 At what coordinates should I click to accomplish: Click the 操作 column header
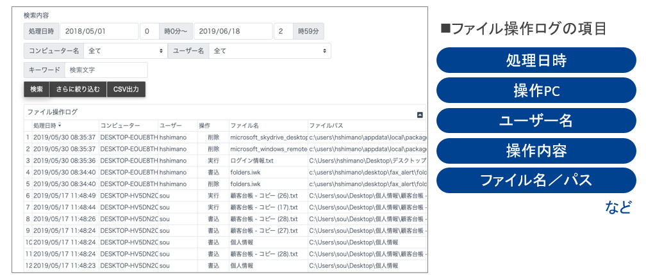coord(213,125)
